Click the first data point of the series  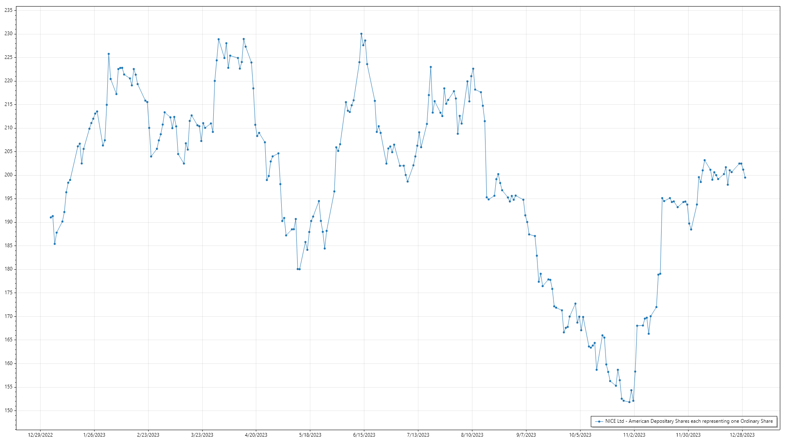51,217
